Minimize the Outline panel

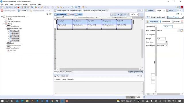point(47,10)
